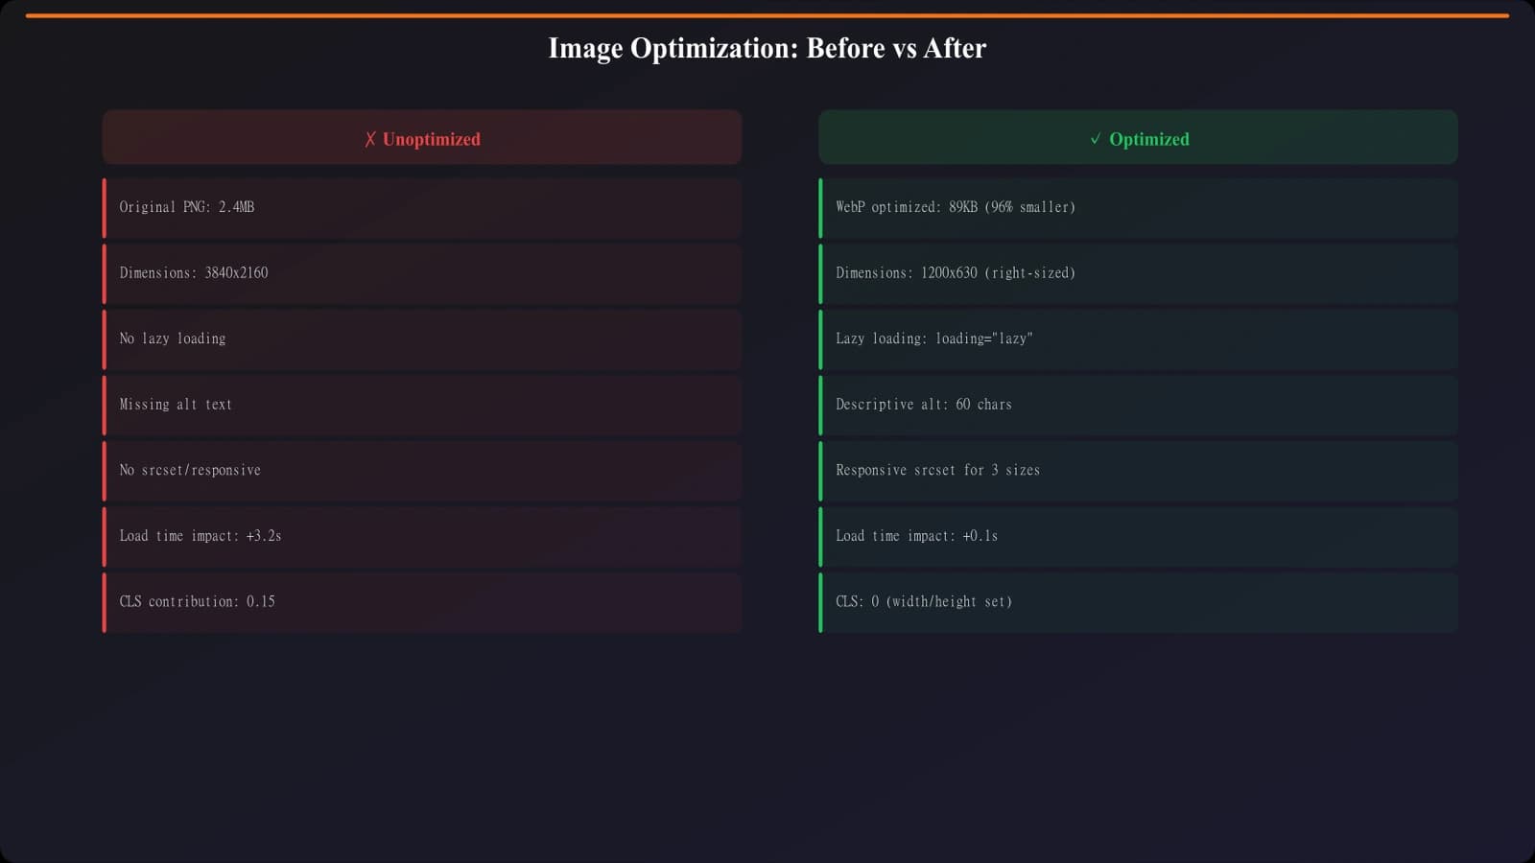Select the Missing alt text item
The width and height of the screenshot is (1535, 863).
click(x=422, y=405)
